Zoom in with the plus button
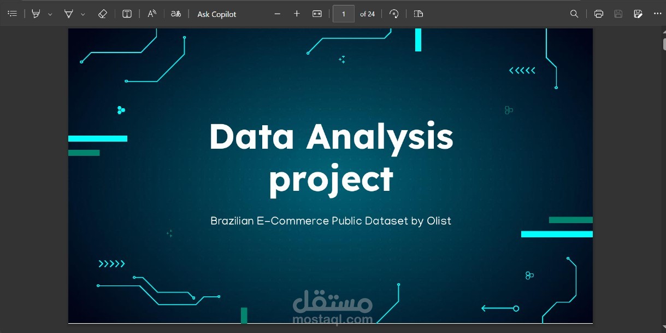The image size is (666, 333). click(x=297, y=14)
